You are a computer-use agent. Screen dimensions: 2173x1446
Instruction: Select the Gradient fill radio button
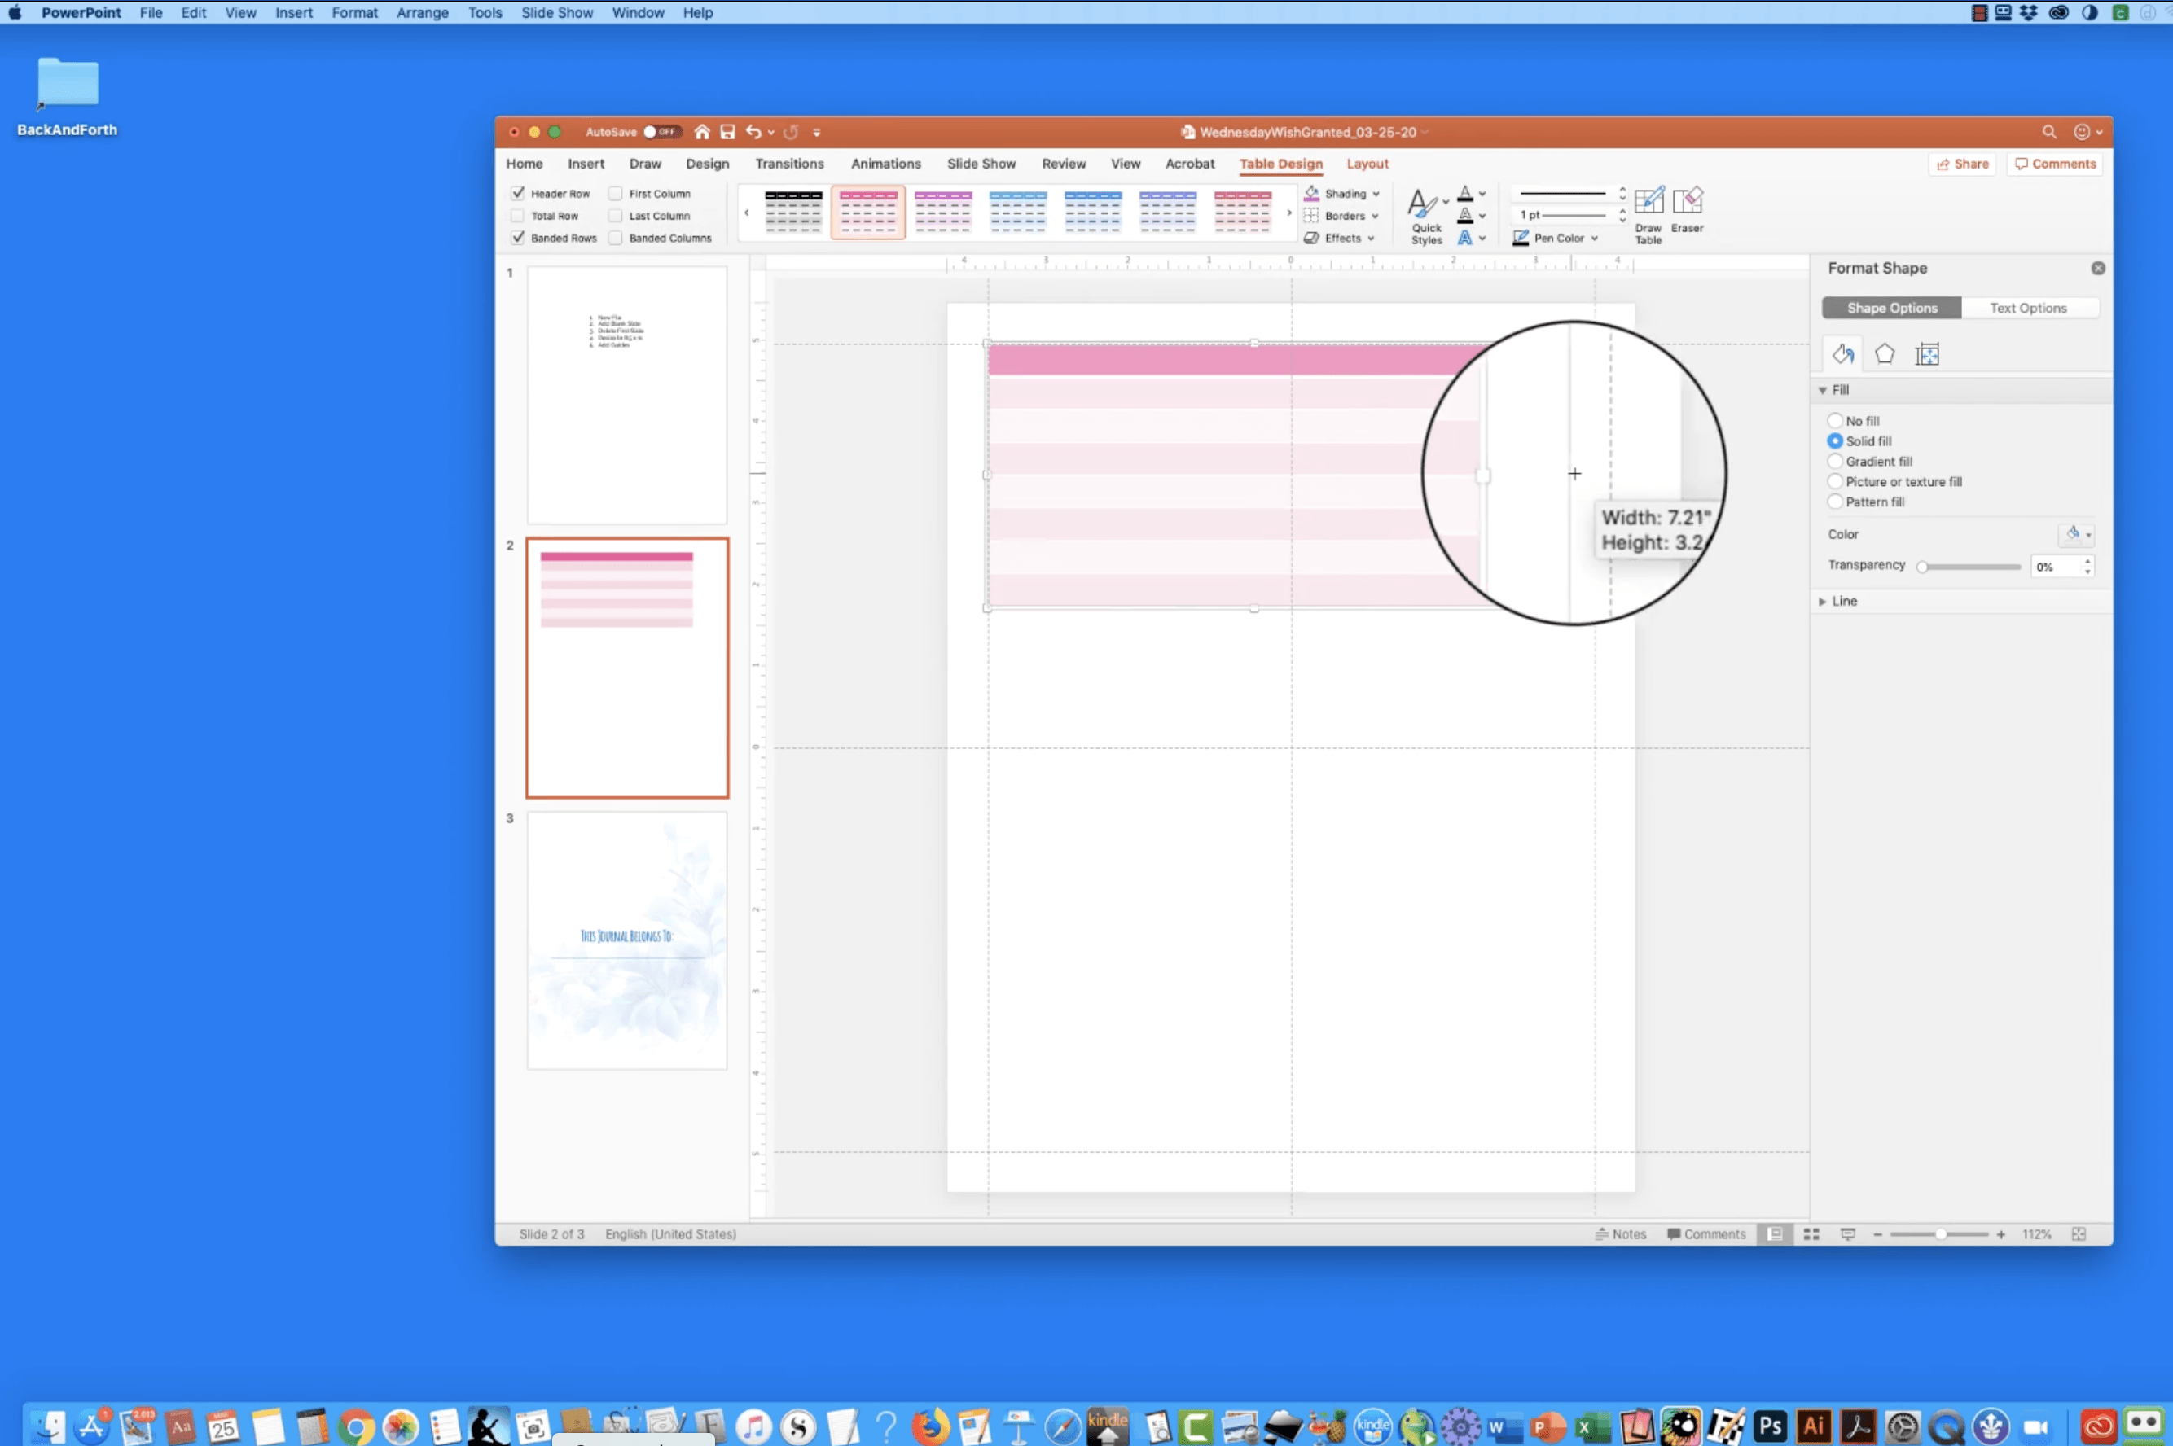(1834, 461)
